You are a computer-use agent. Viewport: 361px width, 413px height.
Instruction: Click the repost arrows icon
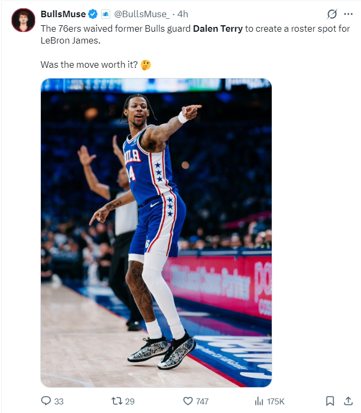(x=117, y=401)
